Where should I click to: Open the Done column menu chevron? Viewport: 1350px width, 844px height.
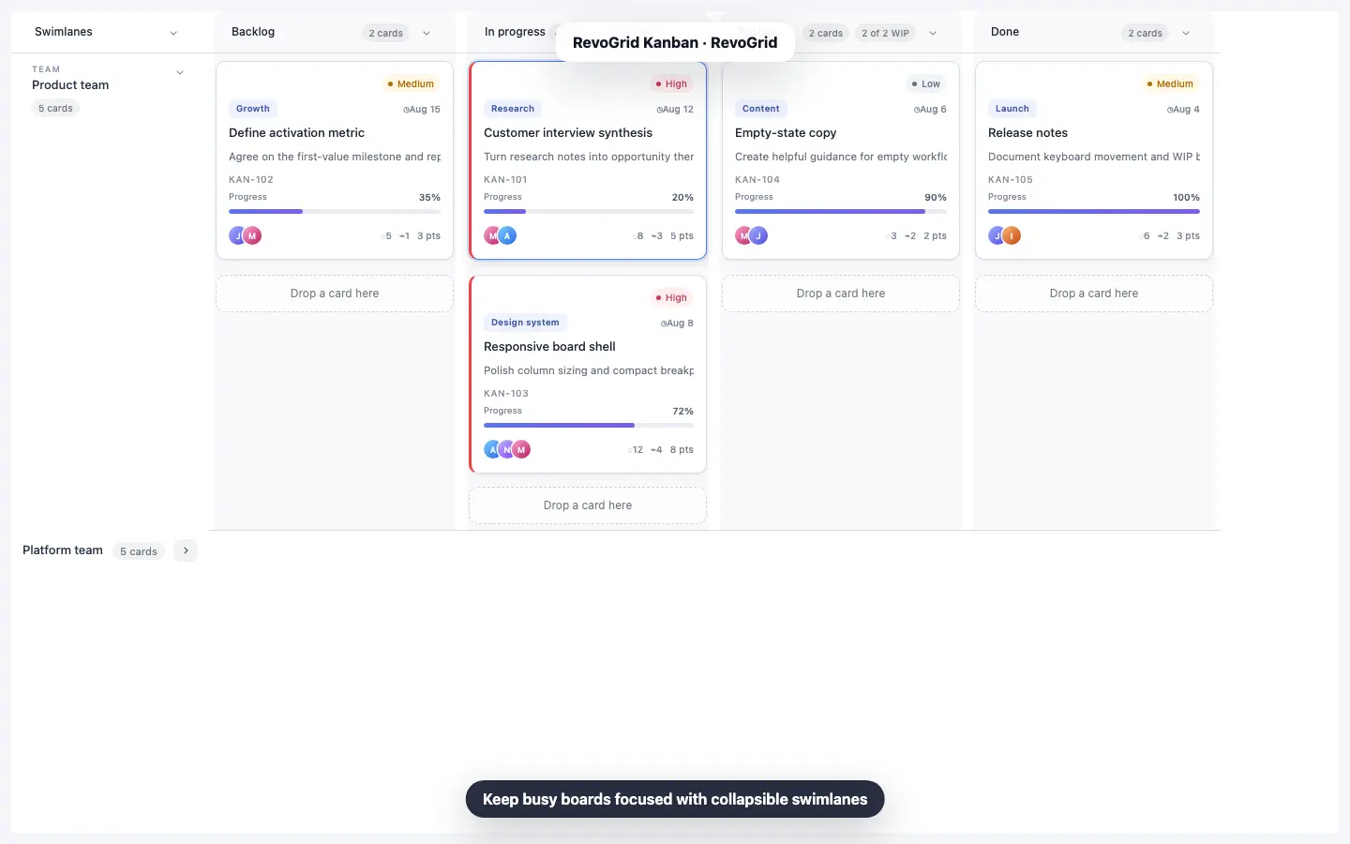click(1186, 33)
